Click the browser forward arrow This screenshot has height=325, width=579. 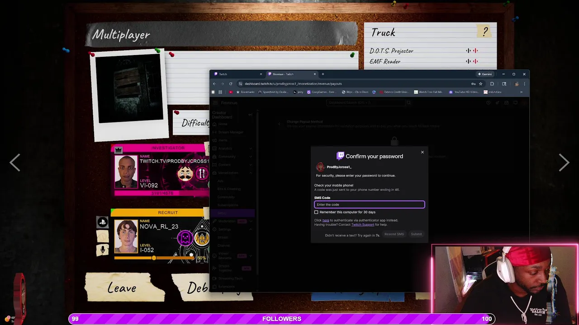tap(222, 84)
